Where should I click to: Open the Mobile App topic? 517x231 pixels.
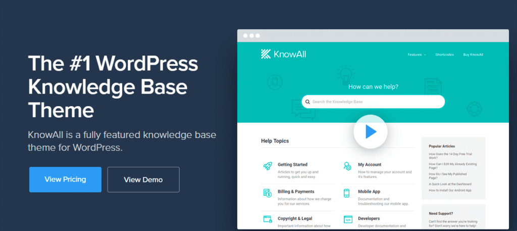click(x=369, y=192)
